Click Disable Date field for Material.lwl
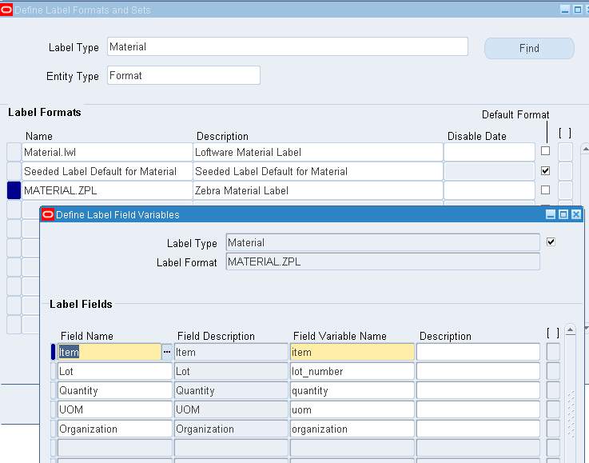 [489, 152]
